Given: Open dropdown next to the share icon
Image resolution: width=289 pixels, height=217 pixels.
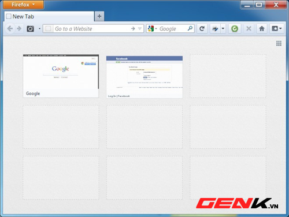Looking at the screenshot, I should click(223, 29).
